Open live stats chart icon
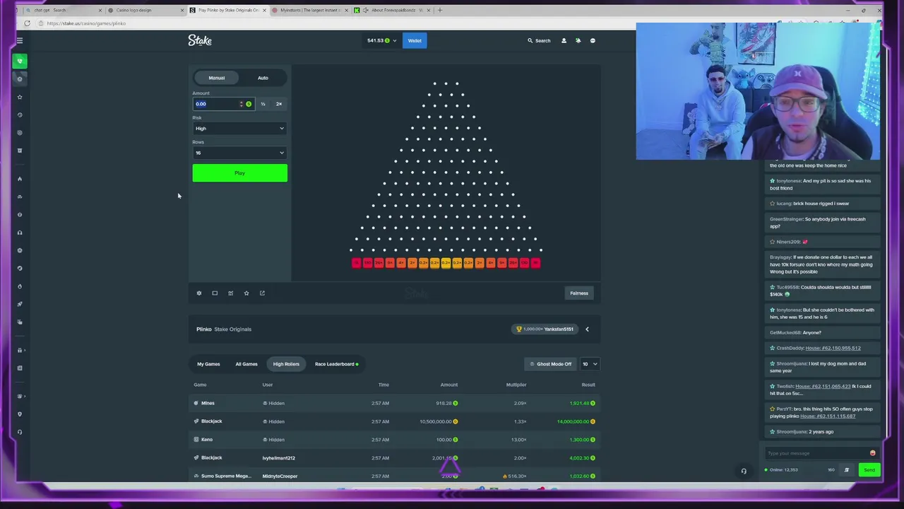This screenshot has width=904, height=509. coord(230,293)
